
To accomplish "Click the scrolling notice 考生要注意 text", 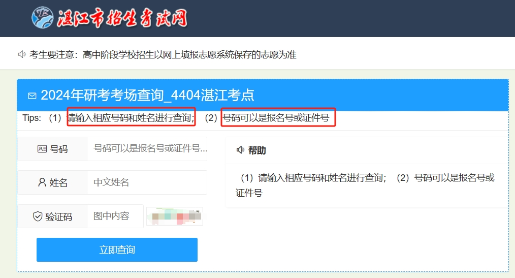I will 163,54.
